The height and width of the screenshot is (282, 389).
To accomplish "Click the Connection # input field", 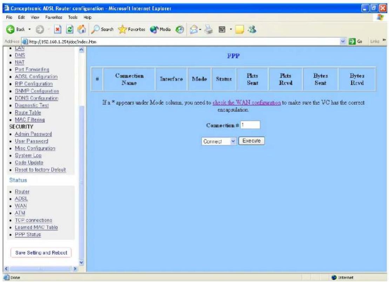I will [250, 125].
